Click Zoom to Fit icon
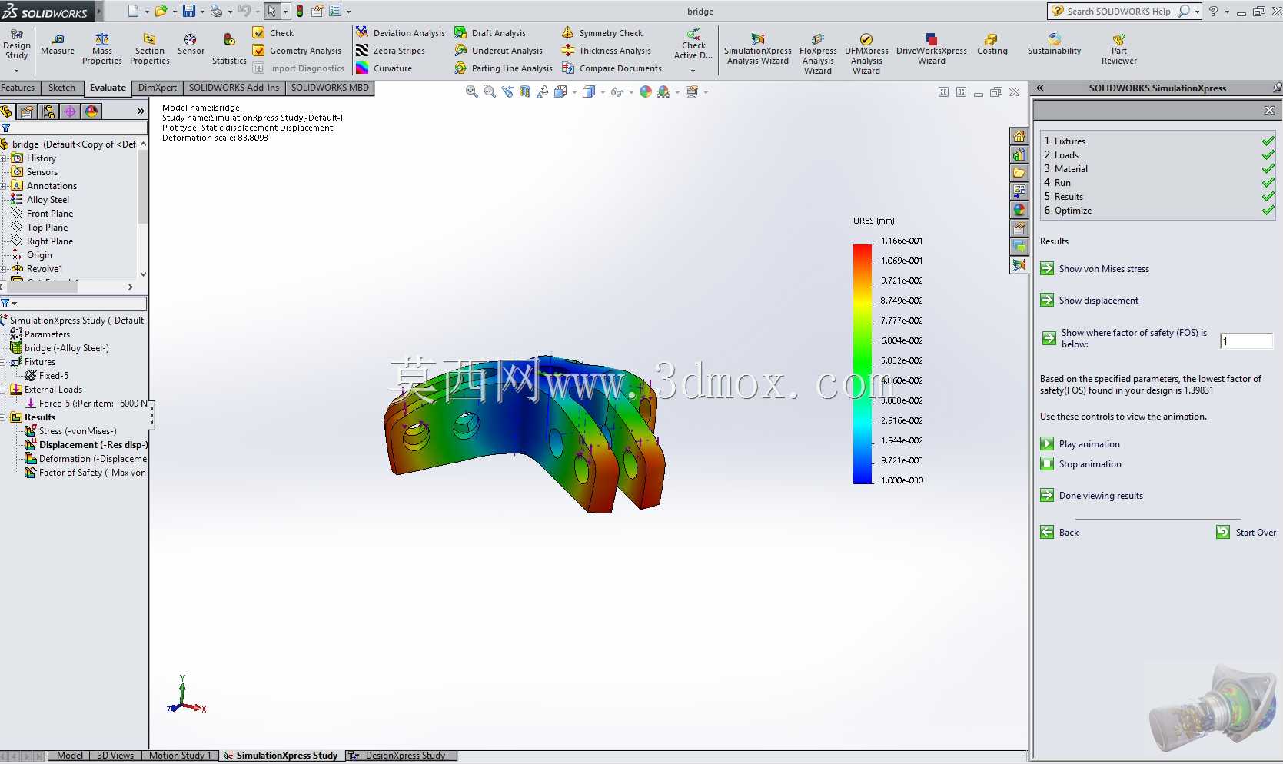The width and height of the screenshot is (1283, 764). [471, 91]
